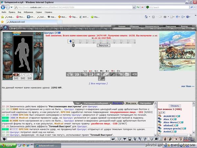Click the chat log scrollbar down arrow
This screenshot has height=148, width=197.
[x=155, y=135]
